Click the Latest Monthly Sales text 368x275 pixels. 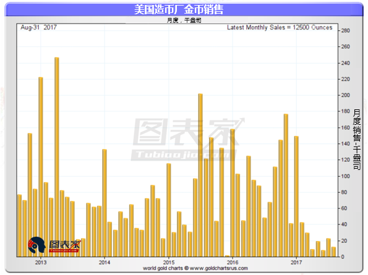pyautogui.click(x=280, y=27)
